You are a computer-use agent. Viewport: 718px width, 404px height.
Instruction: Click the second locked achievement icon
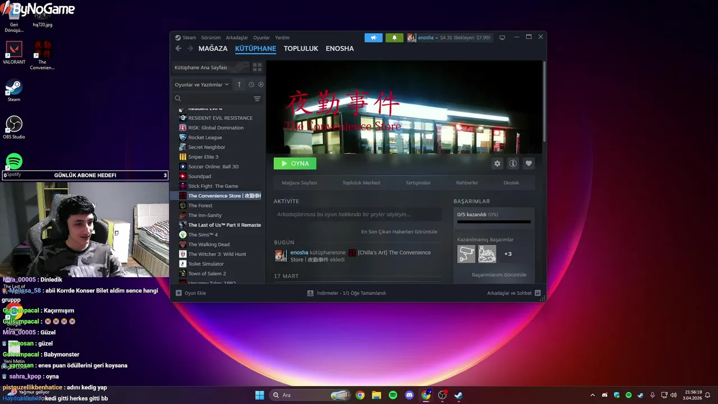pos(487,254)
